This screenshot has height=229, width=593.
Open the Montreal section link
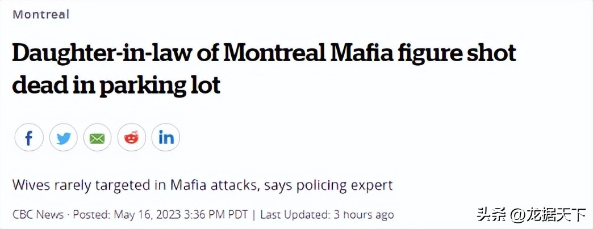point(41,15)
